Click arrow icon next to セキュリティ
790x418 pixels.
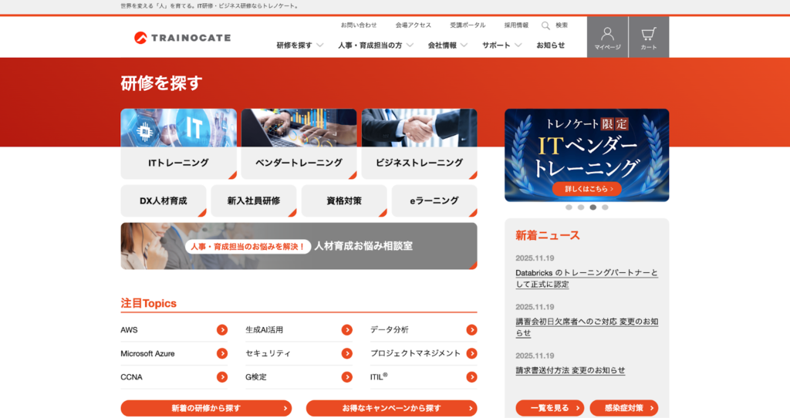click(346, 353)
